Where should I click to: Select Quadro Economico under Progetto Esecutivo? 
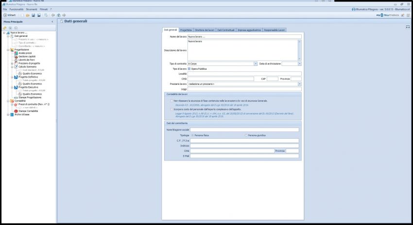click(x=32, y=94)
